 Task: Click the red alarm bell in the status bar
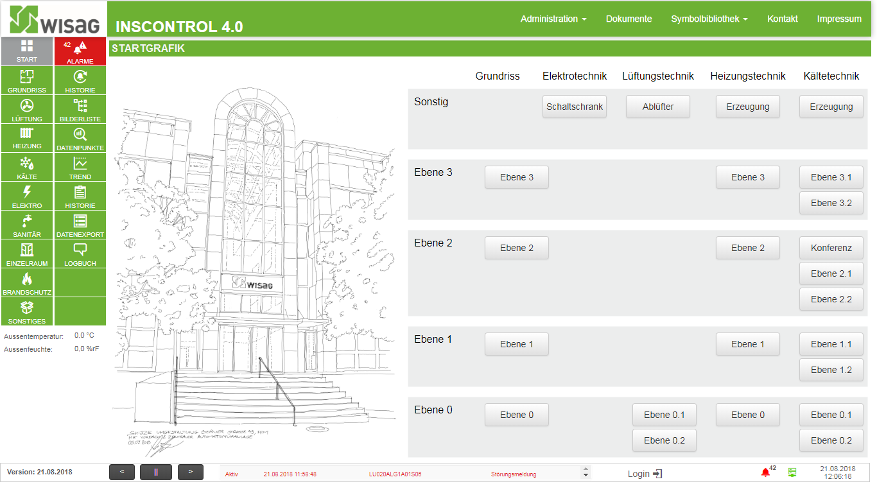click(x=765, y=472)
